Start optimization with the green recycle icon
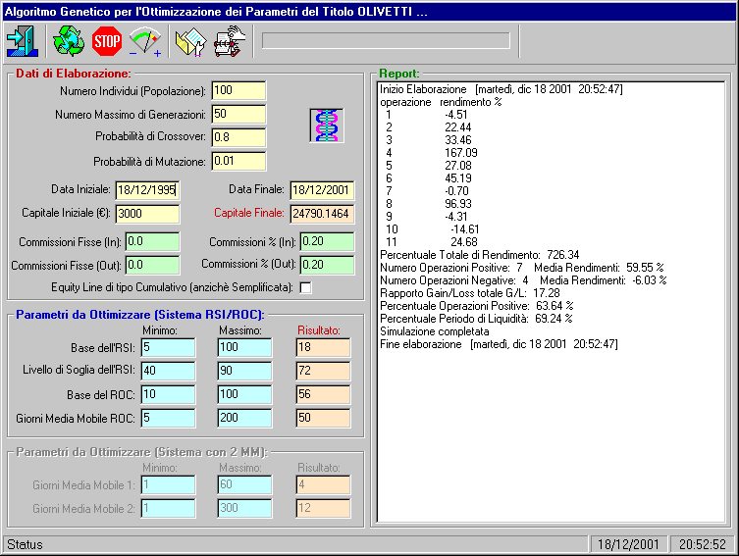Screen dimensions: 739x556 (x=69, y=41)
